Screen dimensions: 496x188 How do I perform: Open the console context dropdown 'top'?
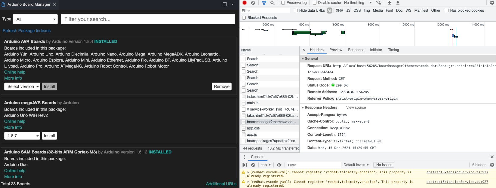(x=266, y=165)
